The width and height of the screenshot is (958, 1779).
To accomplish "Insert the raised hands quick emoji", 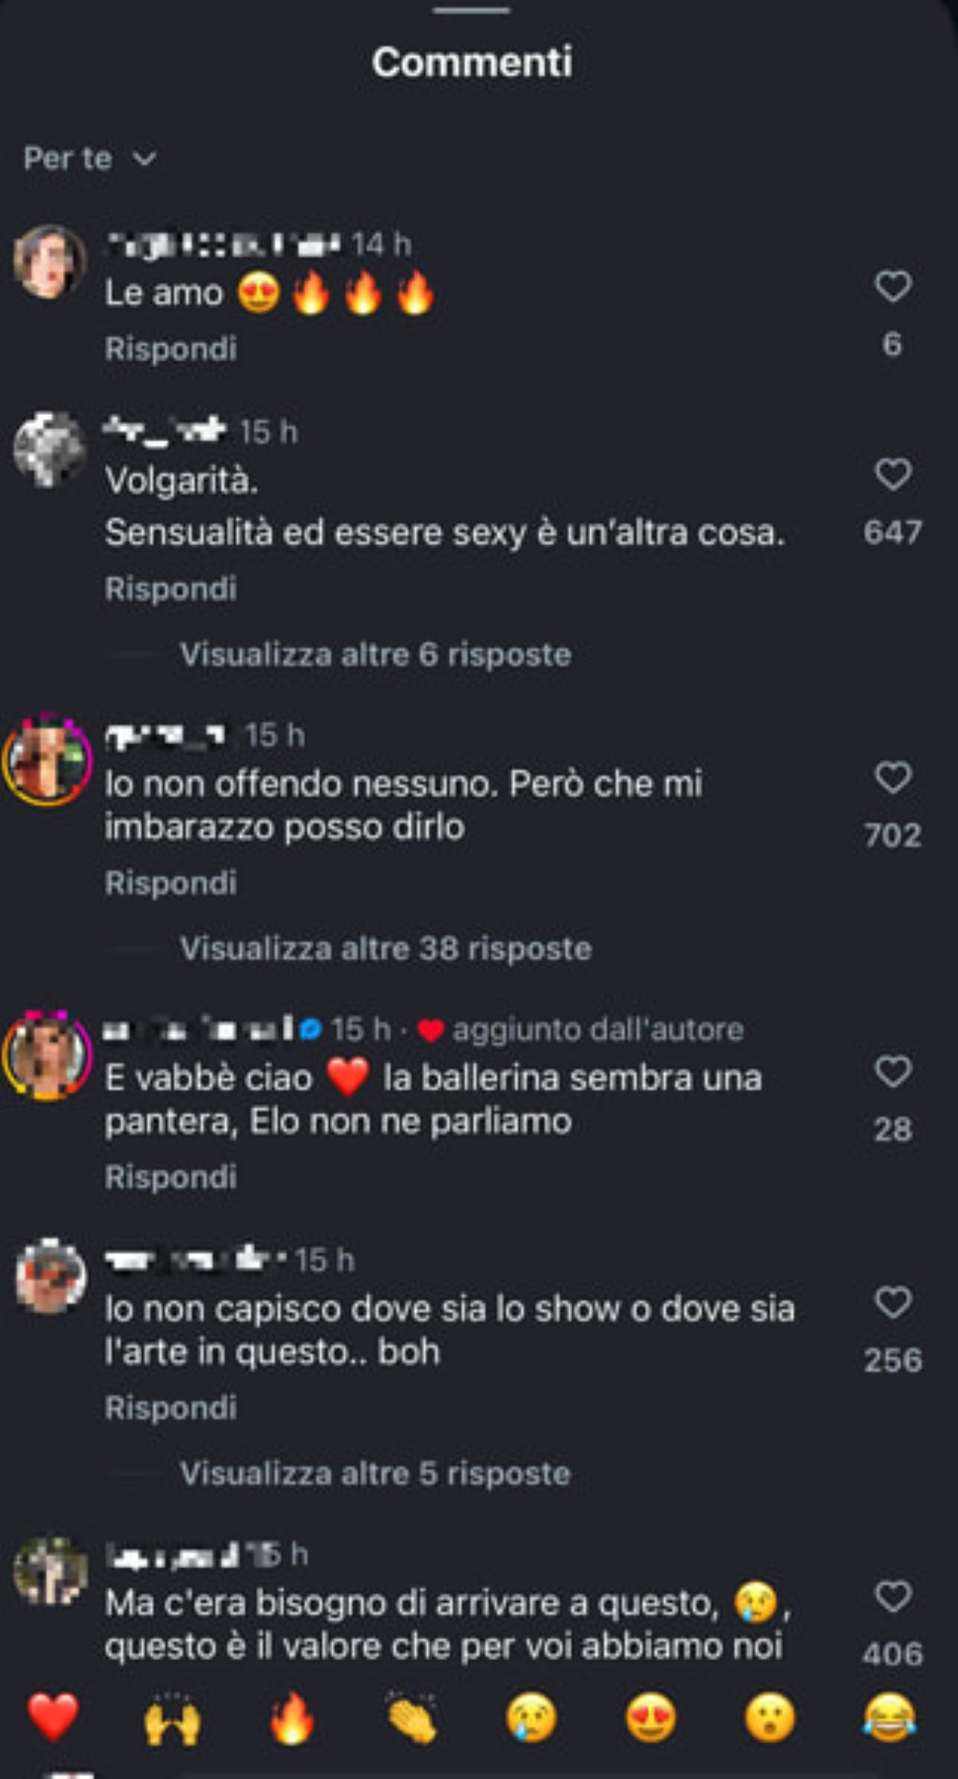I will (172, 1718).
